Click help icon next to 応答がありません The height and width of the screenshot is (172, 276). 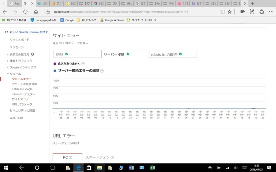[83, 64]
